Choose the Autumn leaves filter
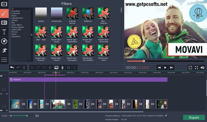207x122 pixels. coord(72,13)
